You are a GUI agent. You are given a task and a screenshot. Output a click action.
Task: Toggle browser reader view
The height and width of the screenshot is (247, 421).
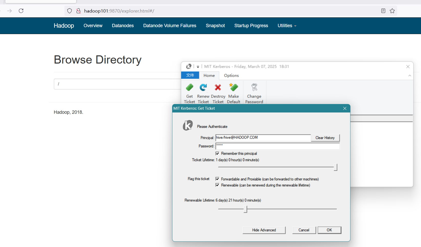pyautogui.click(x=383, y=11)
